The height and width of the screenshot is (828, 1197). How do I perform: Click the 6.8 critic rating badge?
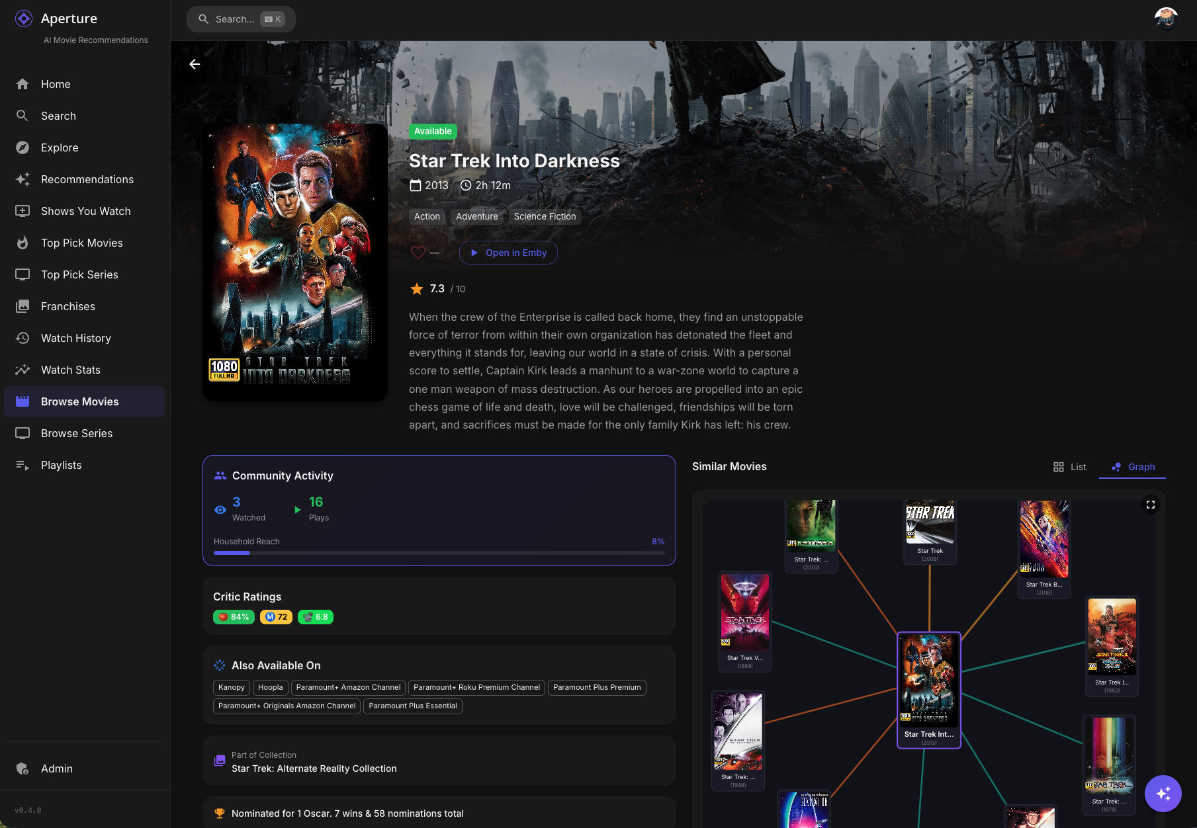pos(316,617)
